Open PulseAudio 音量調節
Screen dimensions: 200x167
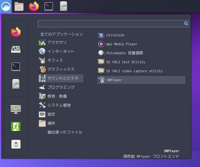pos(141,53)
